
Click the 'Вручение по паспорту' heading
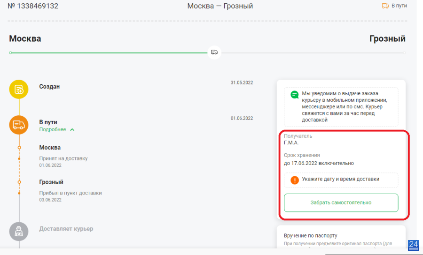310,235
